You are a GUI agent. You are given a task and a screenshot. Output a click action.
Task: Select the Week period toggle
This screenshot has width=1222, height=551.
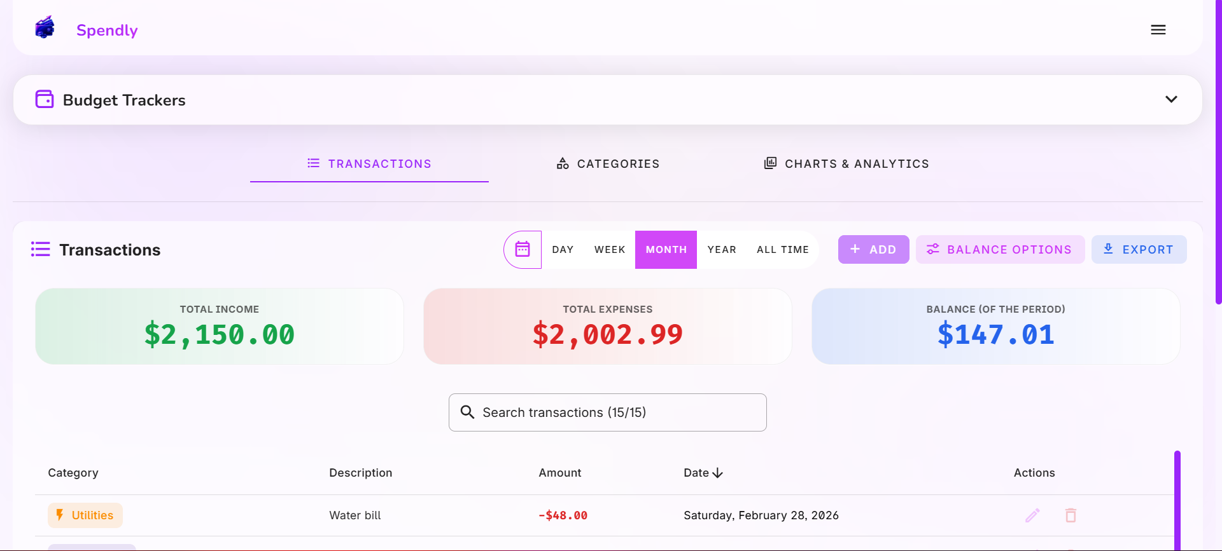(610, 250)
